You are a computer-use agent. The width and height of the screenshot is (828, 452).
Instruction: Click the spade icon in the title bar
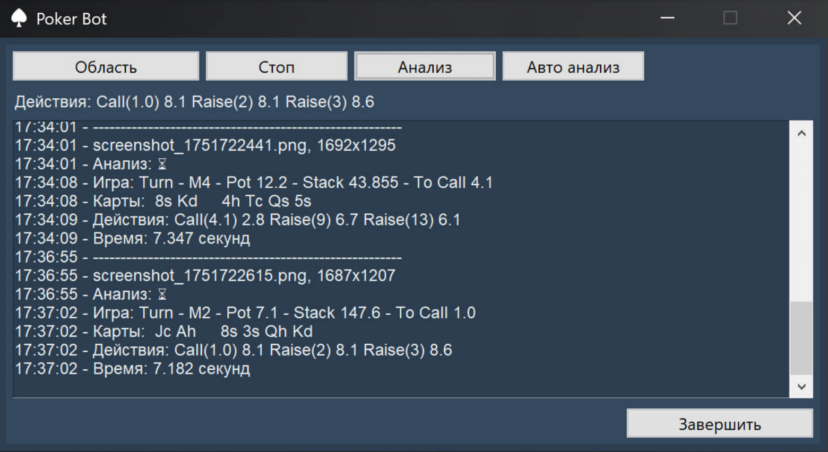click(20, 18)
